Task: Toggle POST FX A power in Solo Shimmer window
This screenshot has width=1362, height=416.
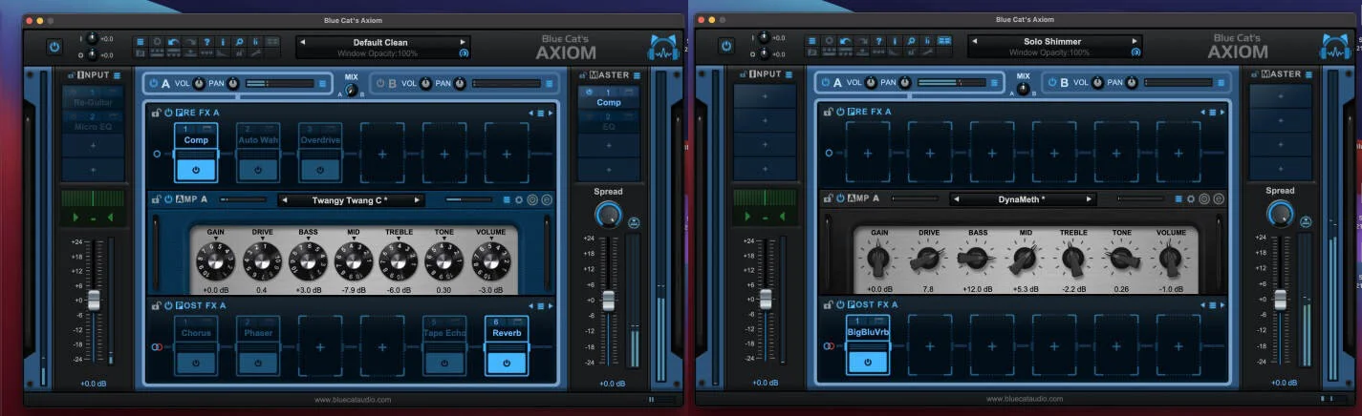Action: tap(839, 305)
